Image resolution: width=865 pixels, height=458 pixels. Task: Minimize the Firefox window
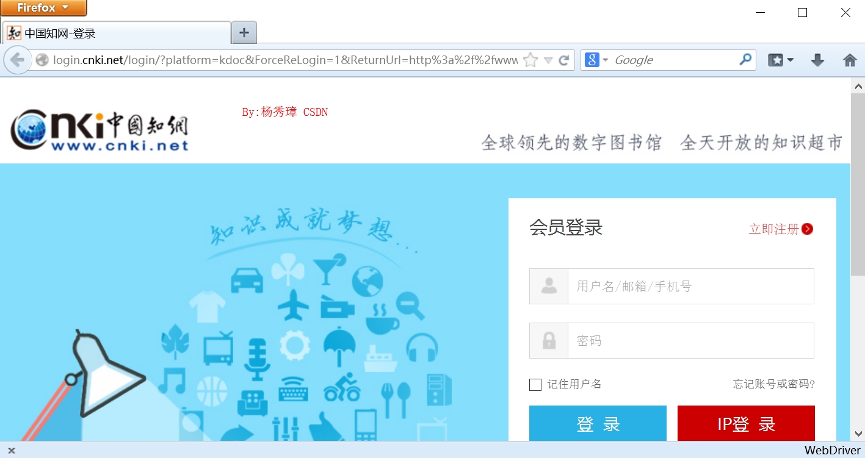pos(760,12)
